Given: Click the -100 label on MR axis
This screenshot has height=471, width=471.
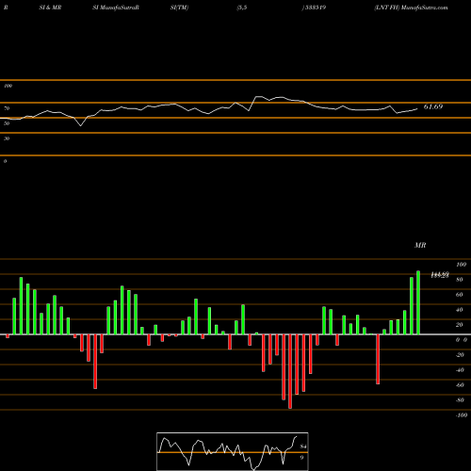Looking at the screenshot, I should (461, 415).
